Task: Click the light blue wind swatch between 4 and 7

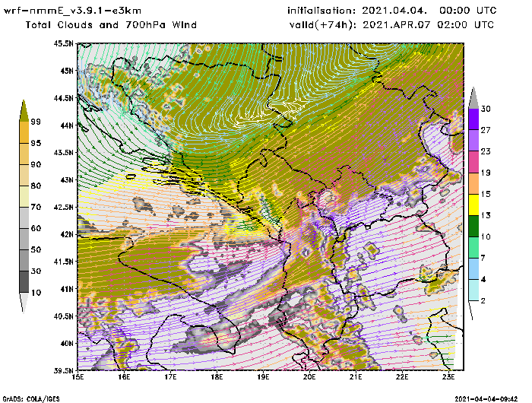Action: (473, 269)
